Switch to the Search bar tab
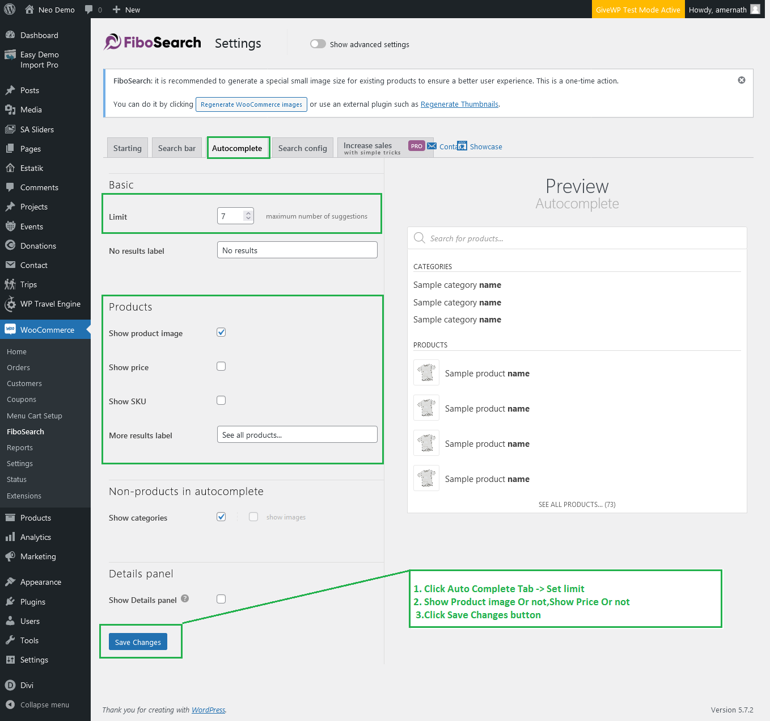770x721 pixels. 177,148
